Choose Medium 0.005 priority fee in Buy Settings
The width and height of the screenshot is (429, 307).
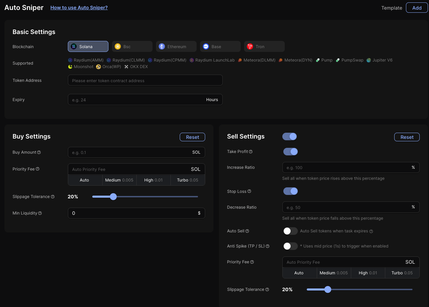(x=119, y=180)
